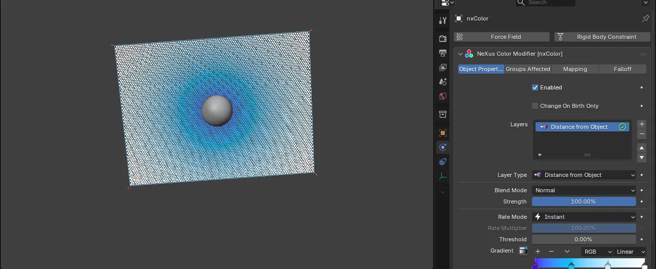This screenshot has height=269, width=656.
Task: Open the properties options dropdown at top right
Action: click(646, 3)
